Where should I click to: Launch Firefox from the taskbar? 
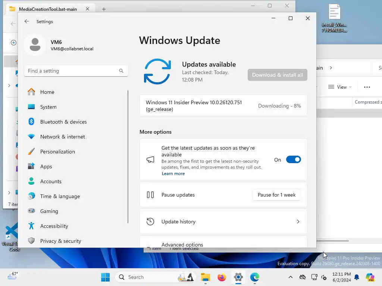(x=222, y=277)
